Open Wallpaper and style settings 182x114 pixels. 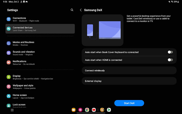click(x=40, y=87)
